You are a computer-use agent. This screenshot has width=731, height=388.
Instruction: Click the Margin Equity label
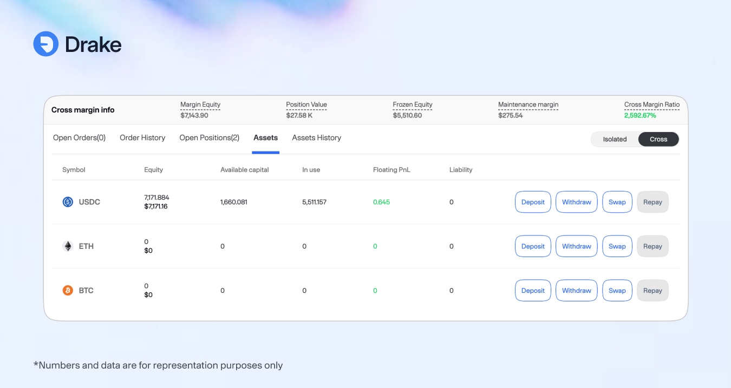(200, 104)
